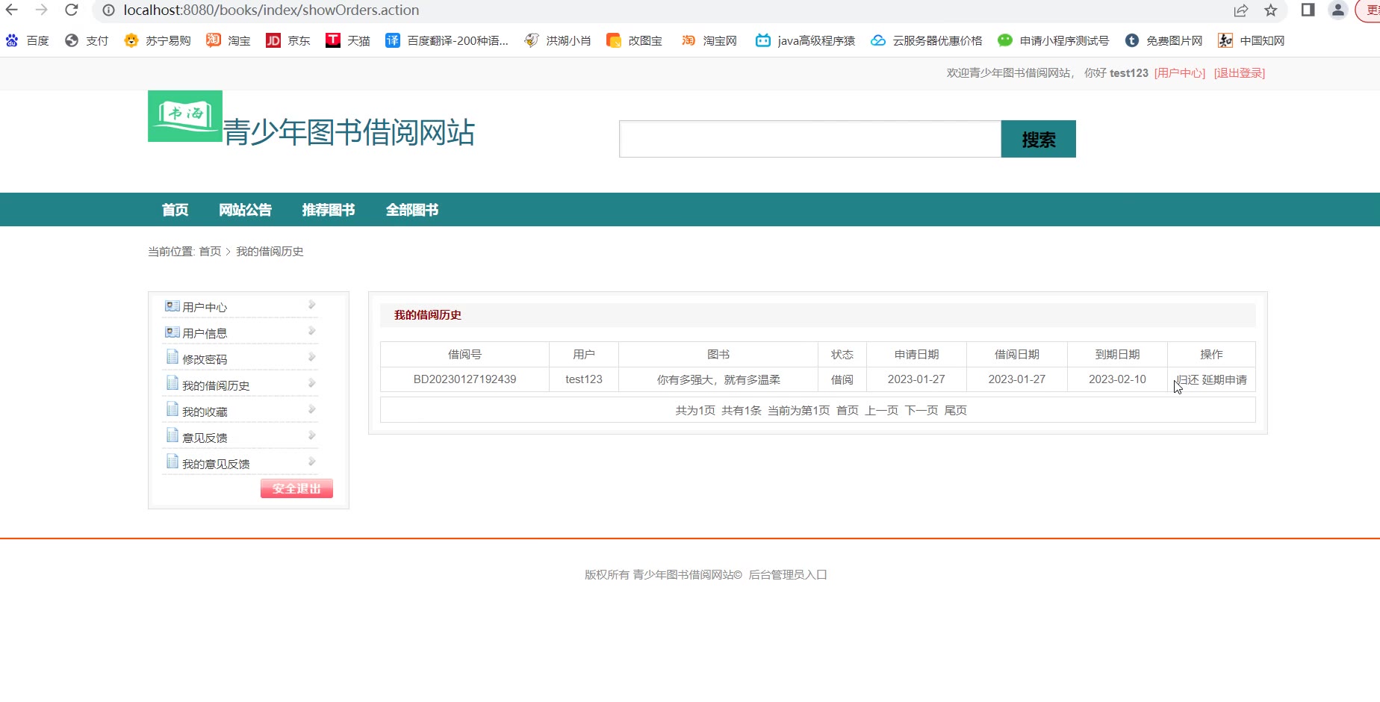
Task: Click the green book site logo
Action: (184, 116)
